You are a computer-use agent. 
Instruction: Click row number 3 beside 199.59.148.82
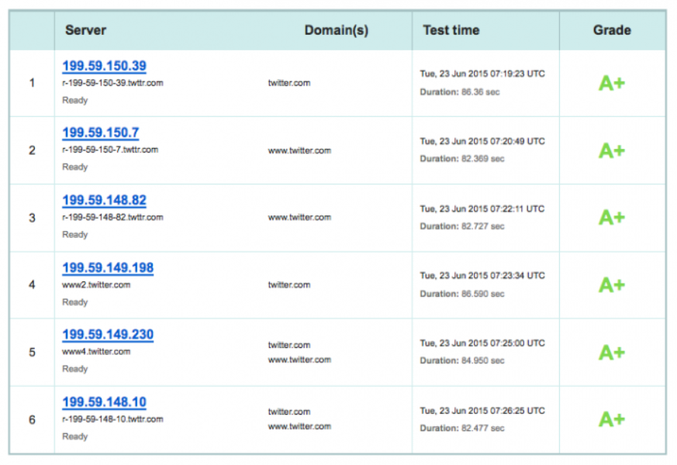[32, 218]
